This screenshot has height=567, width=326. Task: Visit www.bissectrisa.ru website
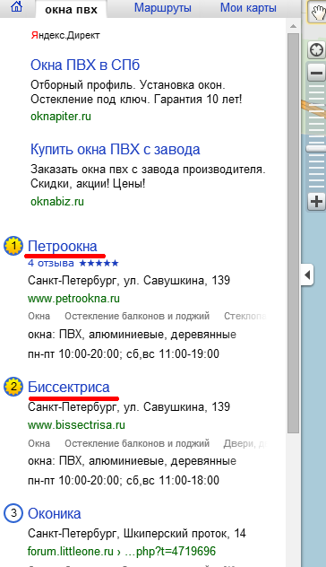76,425
